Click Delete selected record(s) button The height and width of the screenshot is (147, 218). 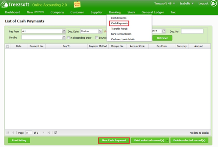click(x=189, y=140)
